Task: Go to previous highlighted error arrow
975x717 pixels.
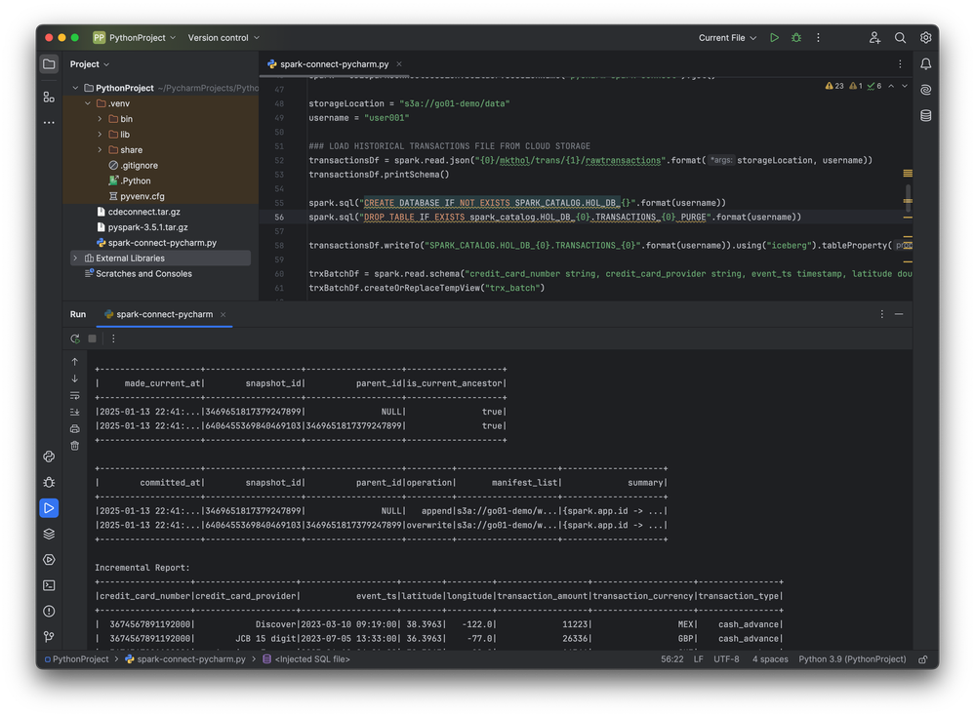Action: coord(891,87)
